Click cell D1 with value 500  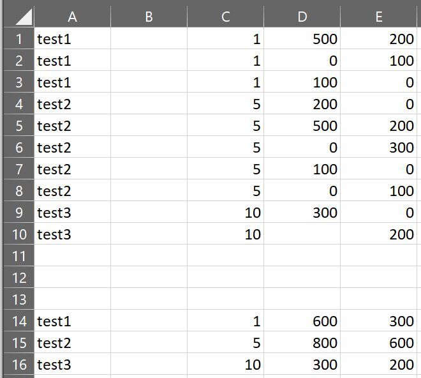point(302,38)
